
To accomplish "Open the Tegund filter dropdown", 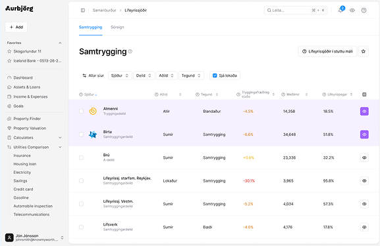I will [x=191, y=75].
